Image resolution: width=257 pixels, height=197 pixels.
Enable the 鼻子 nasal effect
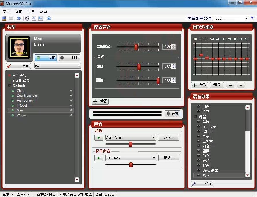click(199, 136)
